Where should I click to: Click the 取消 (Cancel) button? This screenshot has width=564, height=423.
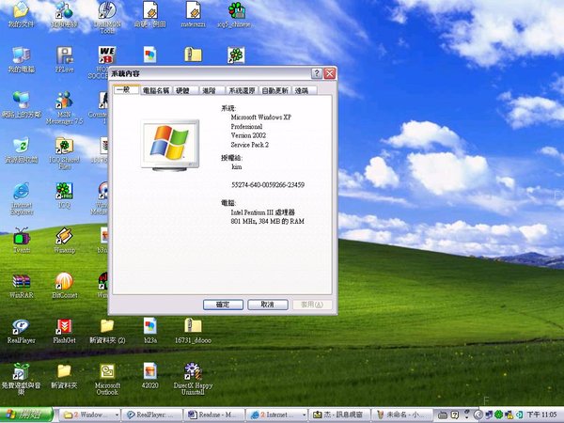coord(268,305)
